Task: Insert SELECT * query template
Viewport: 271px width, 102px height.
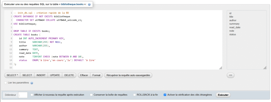Action: [12, 75]
